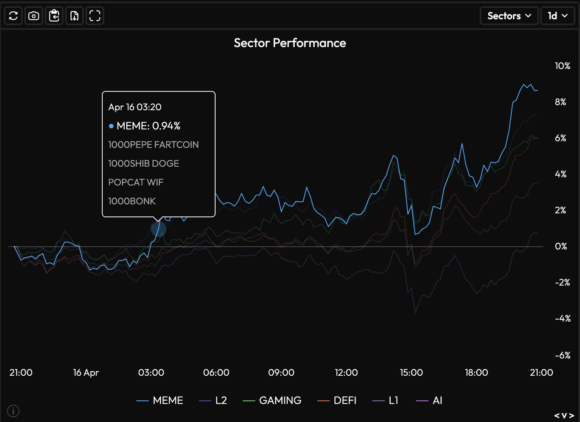The width and height of the screenshot is (580, 422).
Task: Open the info icon at bottom left
Action: [13, 411]
